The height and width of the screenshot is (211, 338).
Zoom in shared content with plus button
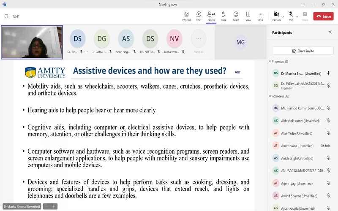[x=54, y=206]
